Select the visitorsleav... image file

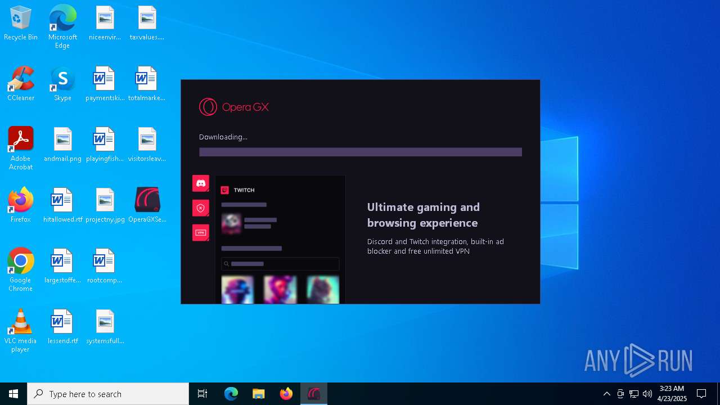click(147, 145)
